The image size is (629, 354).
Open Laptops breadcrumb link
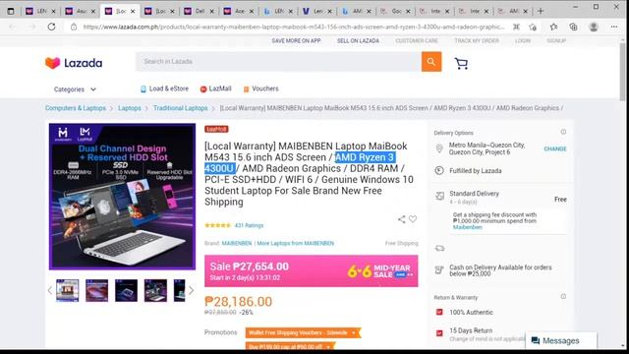(x=129, y=108)
